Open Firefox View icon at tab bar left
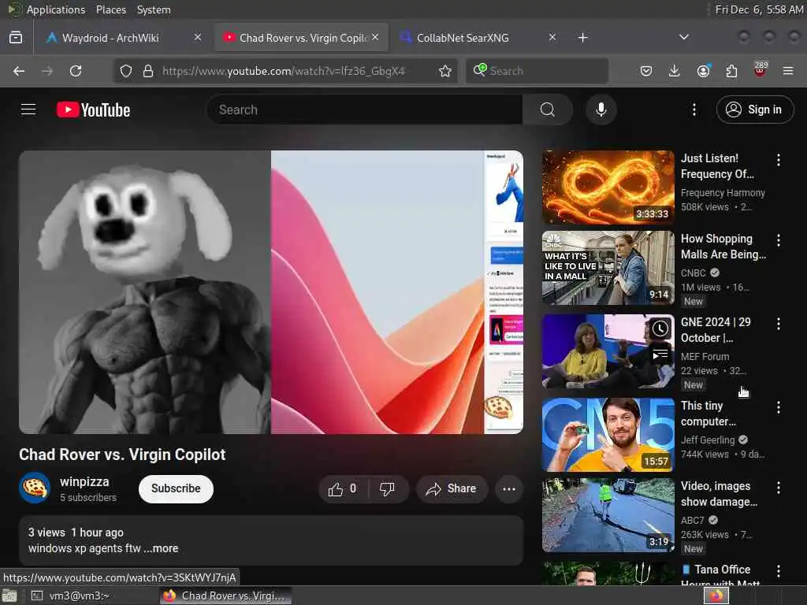 (x=16, y=38)
